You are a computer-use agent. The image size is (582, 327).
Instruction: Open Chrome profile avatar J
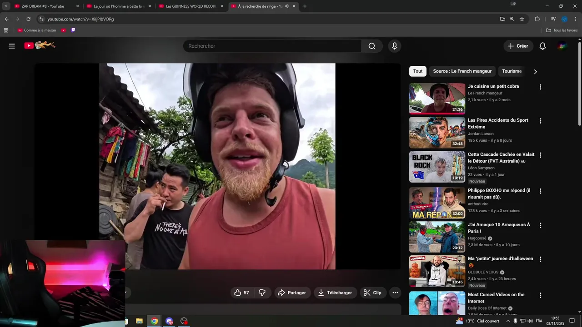click(x=564, y=19)
